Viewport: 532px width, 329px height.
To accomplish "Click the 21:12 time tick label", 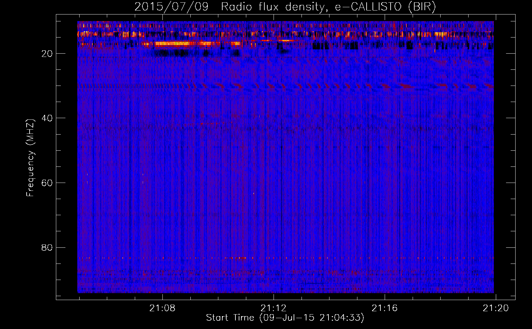I will tap(274, 308).
